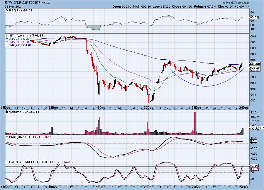Click the Open 590.89 value
This screenshot has width=264, height=190.
pos(122,6)
